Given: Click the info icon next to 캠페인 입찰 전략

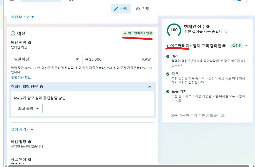Looking at the screenshot, I should click(x=41, y=87).
